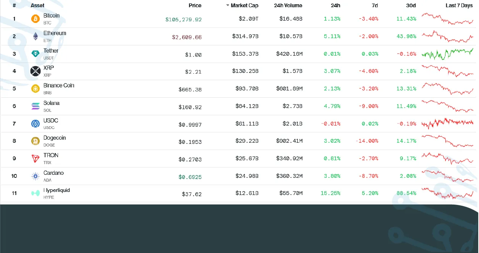Click Bitcoin's 7-day sparkline chart
The height and width of the screenshot is (253, 479).
pyautogui.click(x=447, y=19)
